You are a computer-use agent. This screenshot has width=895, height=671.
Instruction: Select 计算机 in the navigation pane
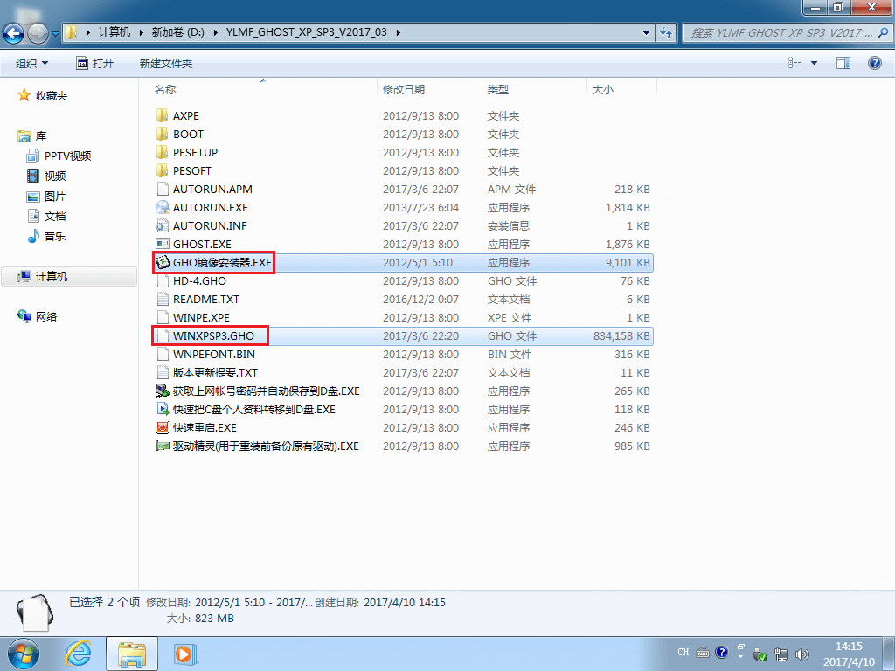coord(52,276)
